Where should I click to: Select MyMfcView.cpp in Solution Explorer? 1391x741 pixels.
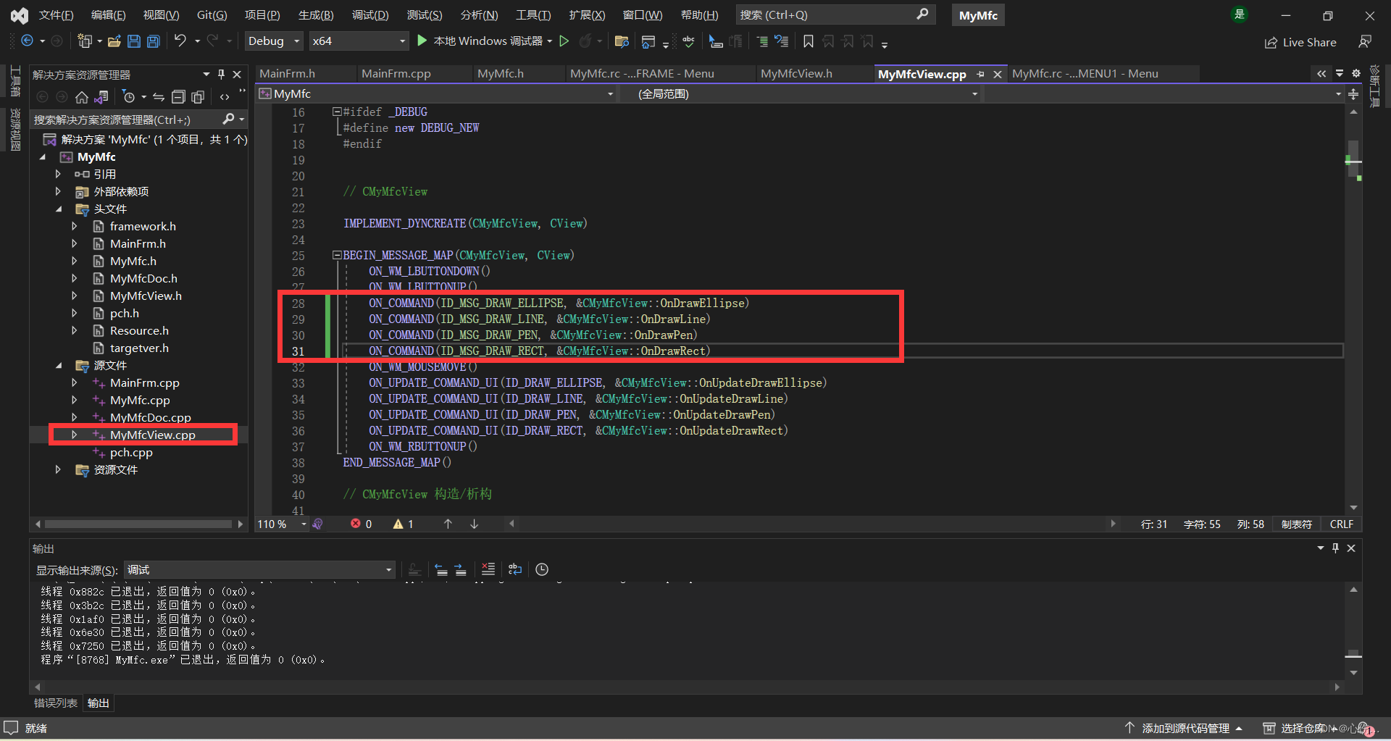(x=152, y=435)
